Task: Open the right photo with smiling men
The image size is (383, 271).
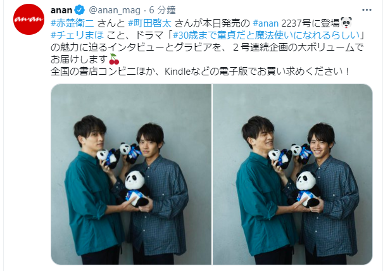Action: (x=292, y=174)
